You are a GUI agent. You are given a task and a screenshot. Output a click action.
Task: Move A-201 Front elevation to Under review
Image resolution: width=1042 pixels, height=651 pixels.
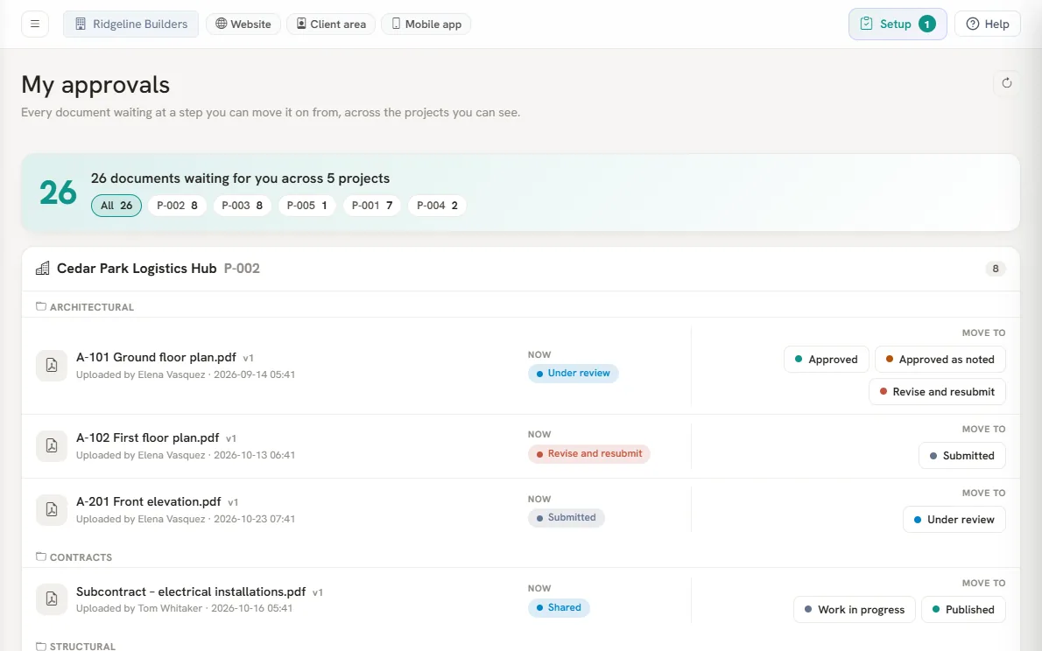[954, 520]
